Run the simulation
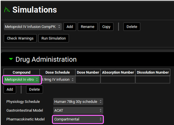Viewport: 174px width, 125px height. click(53, 38)
